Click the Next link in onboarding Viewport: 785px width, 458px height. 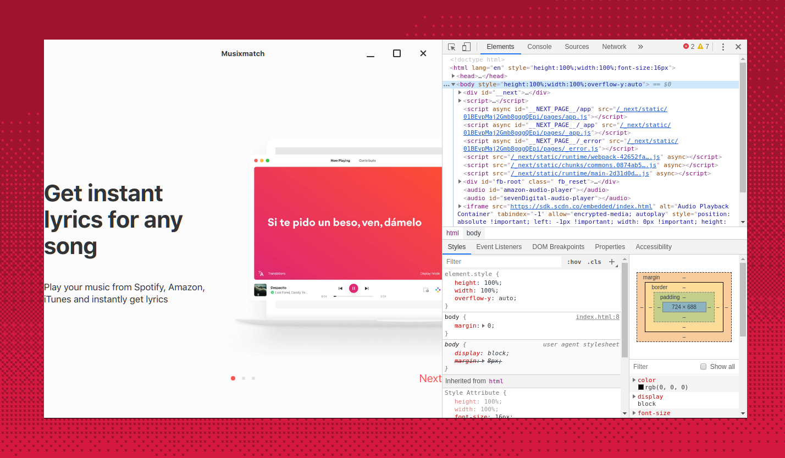(430, 378)
